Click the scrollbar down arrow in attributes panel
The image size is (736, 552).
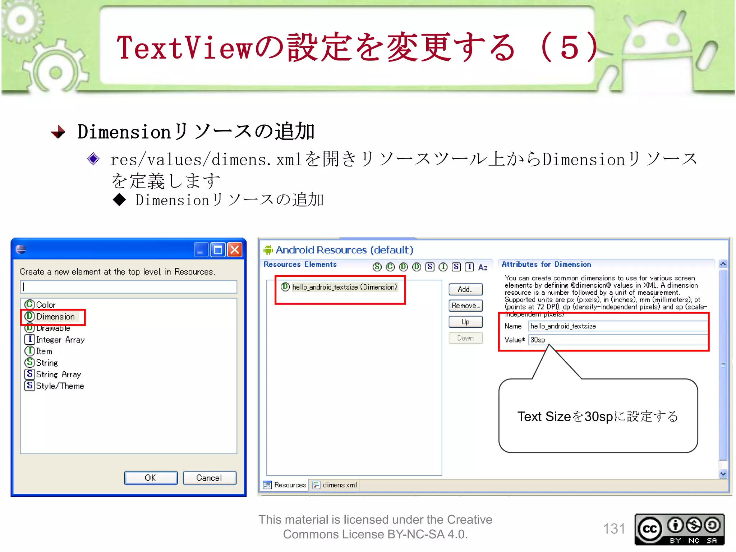[x=723, y=474]
